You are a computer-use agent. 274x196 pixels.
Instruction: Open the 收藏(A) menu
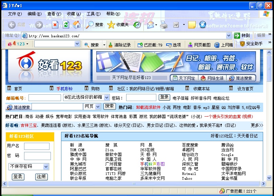point(74,14)
